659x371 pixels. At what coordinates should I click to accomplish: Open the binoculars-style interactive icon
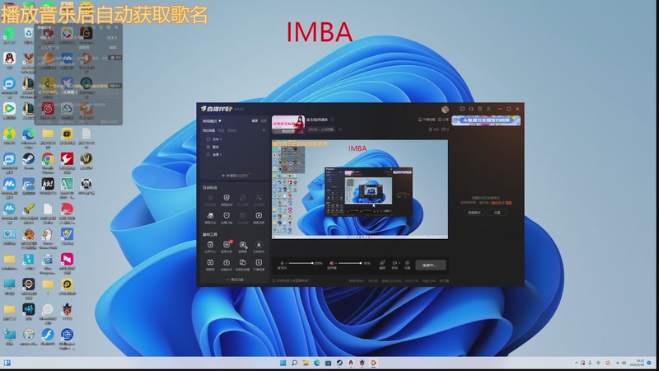[x=210, y=217]
